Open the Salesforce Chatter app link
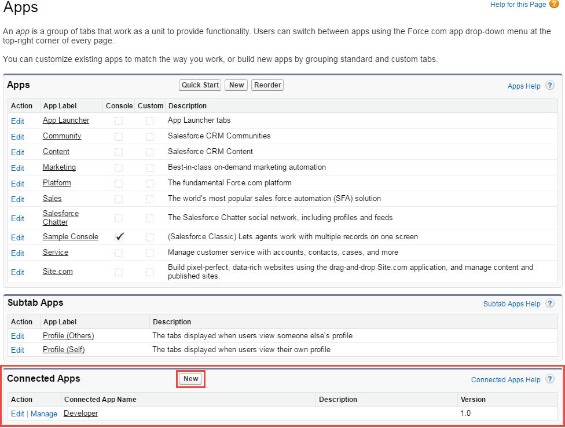 point(61,218)
